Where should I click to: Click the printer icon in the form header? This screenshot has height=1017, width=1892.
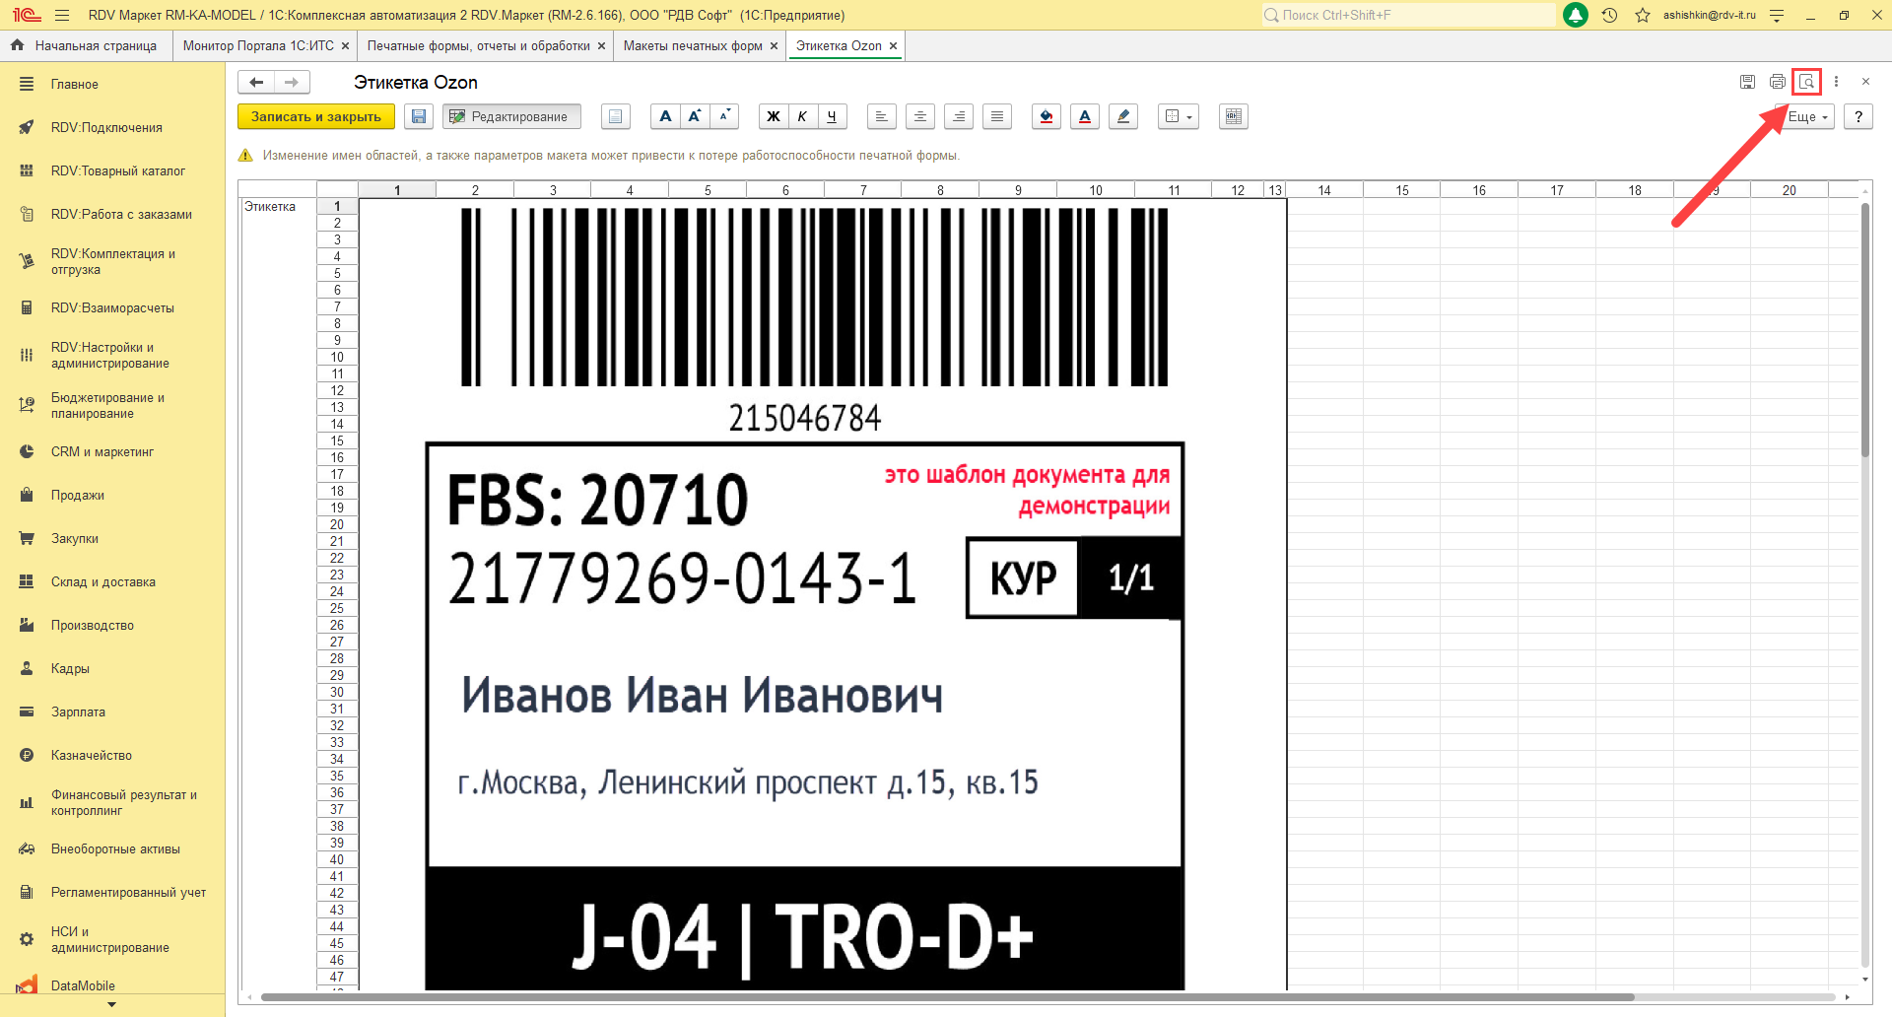pyautogui.click(x=1777, y=82)
